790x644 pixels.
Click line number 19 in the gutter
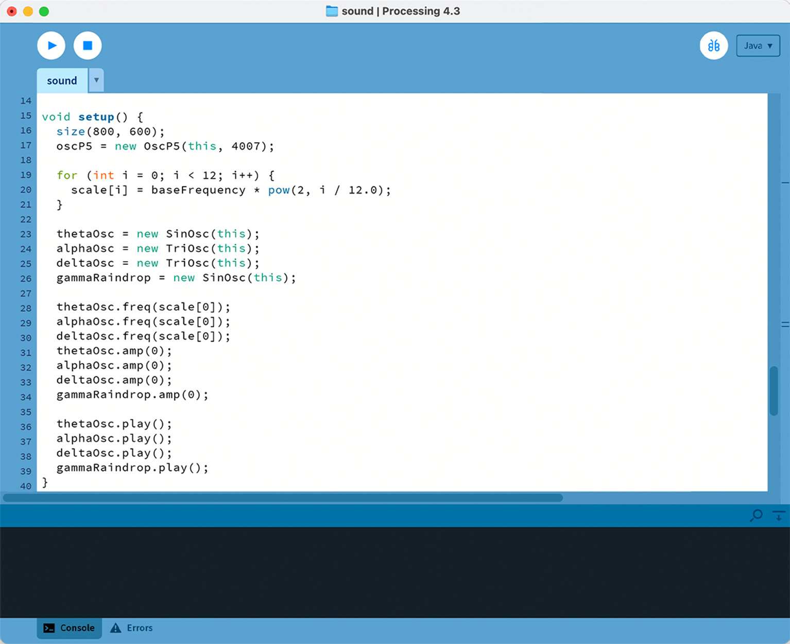tap(26, 175)
